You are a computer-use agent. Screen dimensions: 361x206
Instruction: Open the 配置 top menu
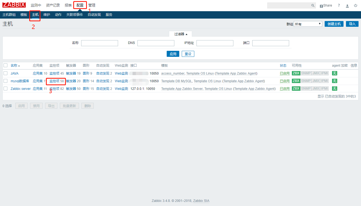point(80,5)
